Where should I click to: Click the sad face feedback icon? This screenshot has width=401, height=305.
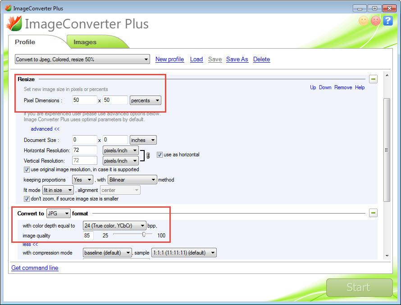point(376,21)
